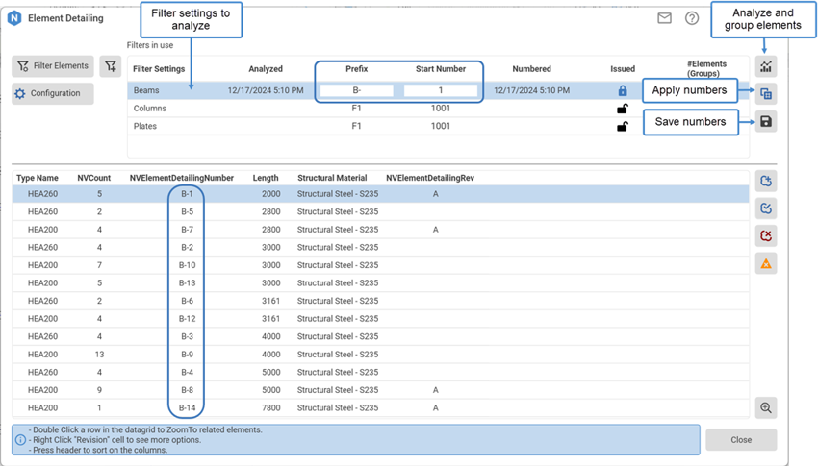Image resolution: width=818 pixels, height=466 pixels.
Task: Click the revision check icon button
Action: click(x=766, y=208)
